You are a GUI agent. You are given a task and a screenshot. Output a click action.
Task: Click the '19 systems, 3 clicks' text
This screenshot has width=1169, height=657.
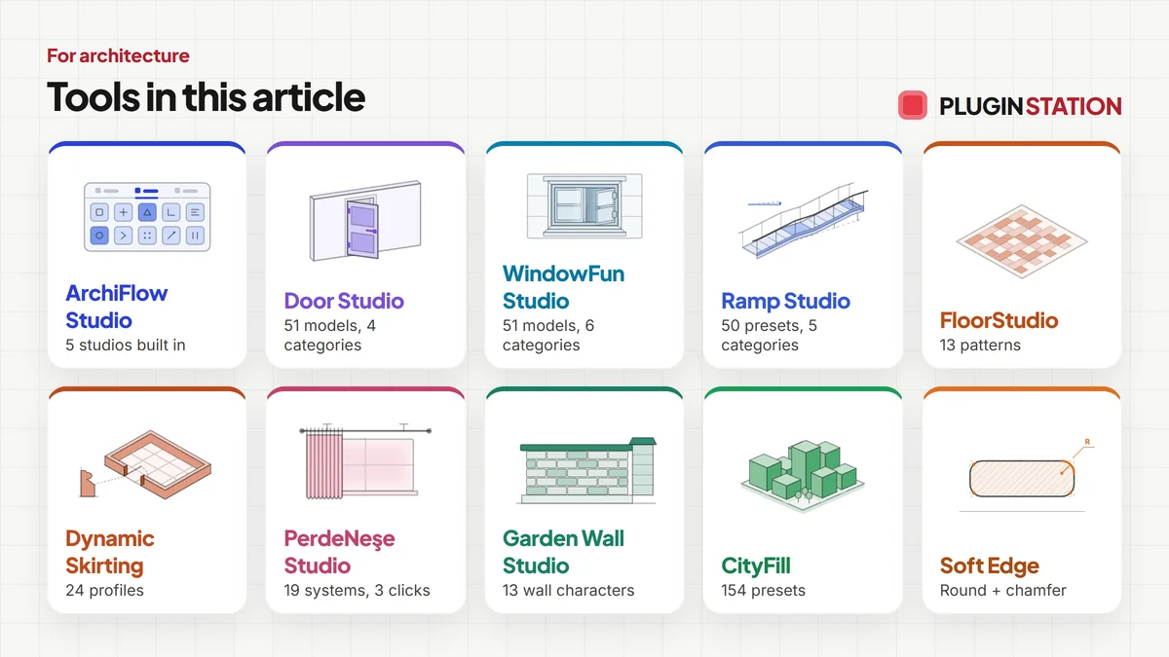(357, 590)
